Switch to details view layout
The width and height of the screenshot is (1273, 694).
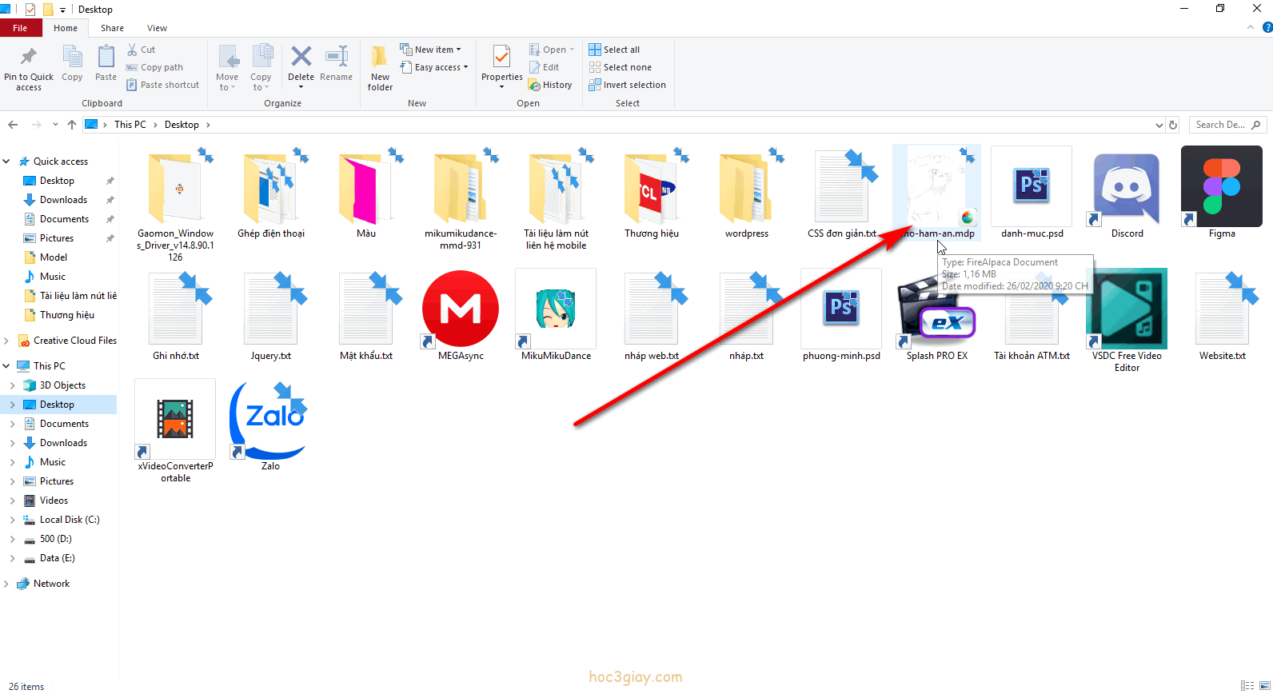1247,686
